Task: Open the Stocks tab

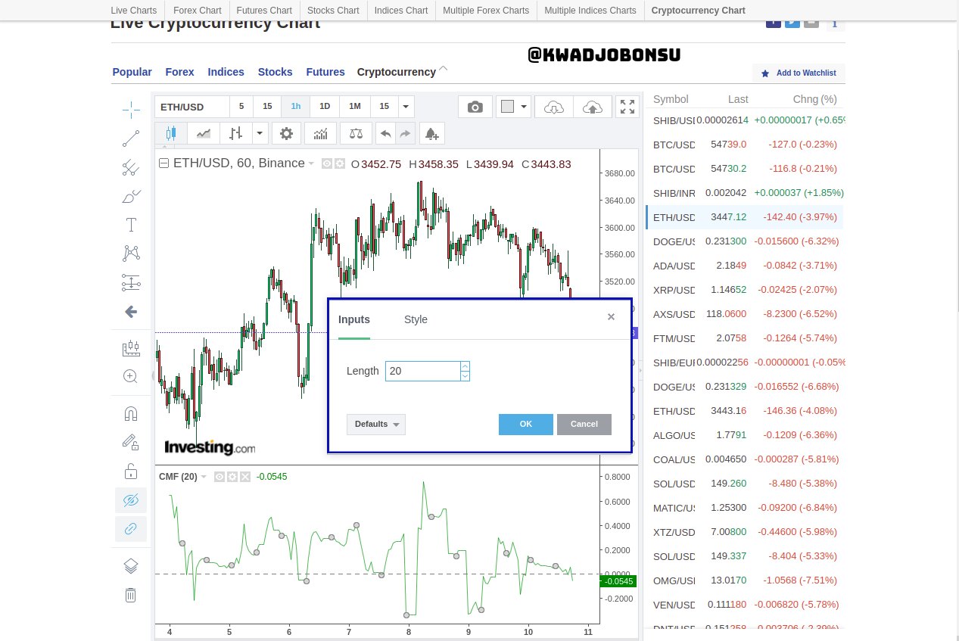Action: 275,72
